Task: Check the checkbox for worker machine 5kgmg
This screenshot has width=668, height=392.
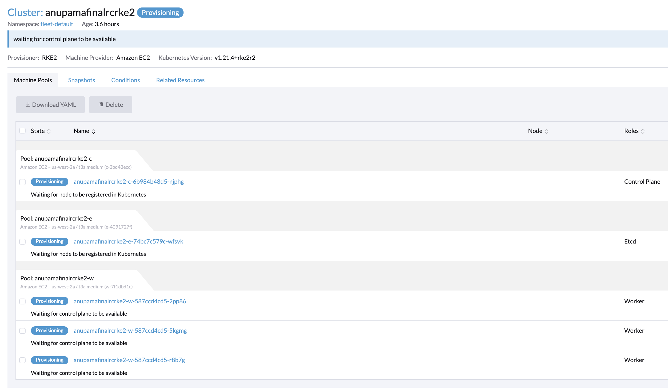Action: point(22,331)
